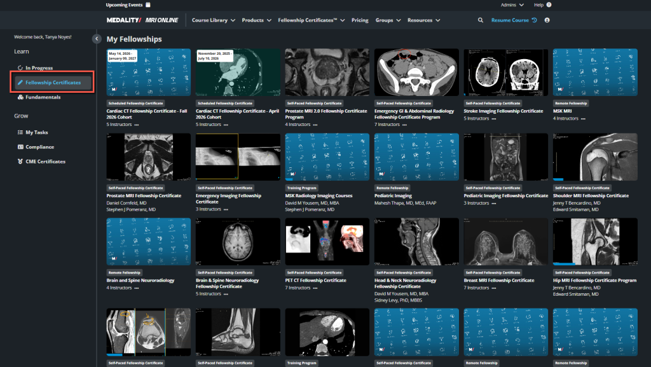Click the CME Certificates medal icon
Image resolution: width=651 pixels, height=367 pixels.
[20, 161]
